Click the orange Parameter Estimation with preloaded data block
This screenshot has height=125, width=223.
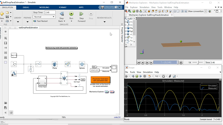100,80
